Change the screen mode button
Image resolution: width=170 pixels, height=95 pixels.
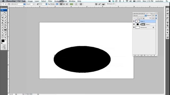tap(4, 48)
